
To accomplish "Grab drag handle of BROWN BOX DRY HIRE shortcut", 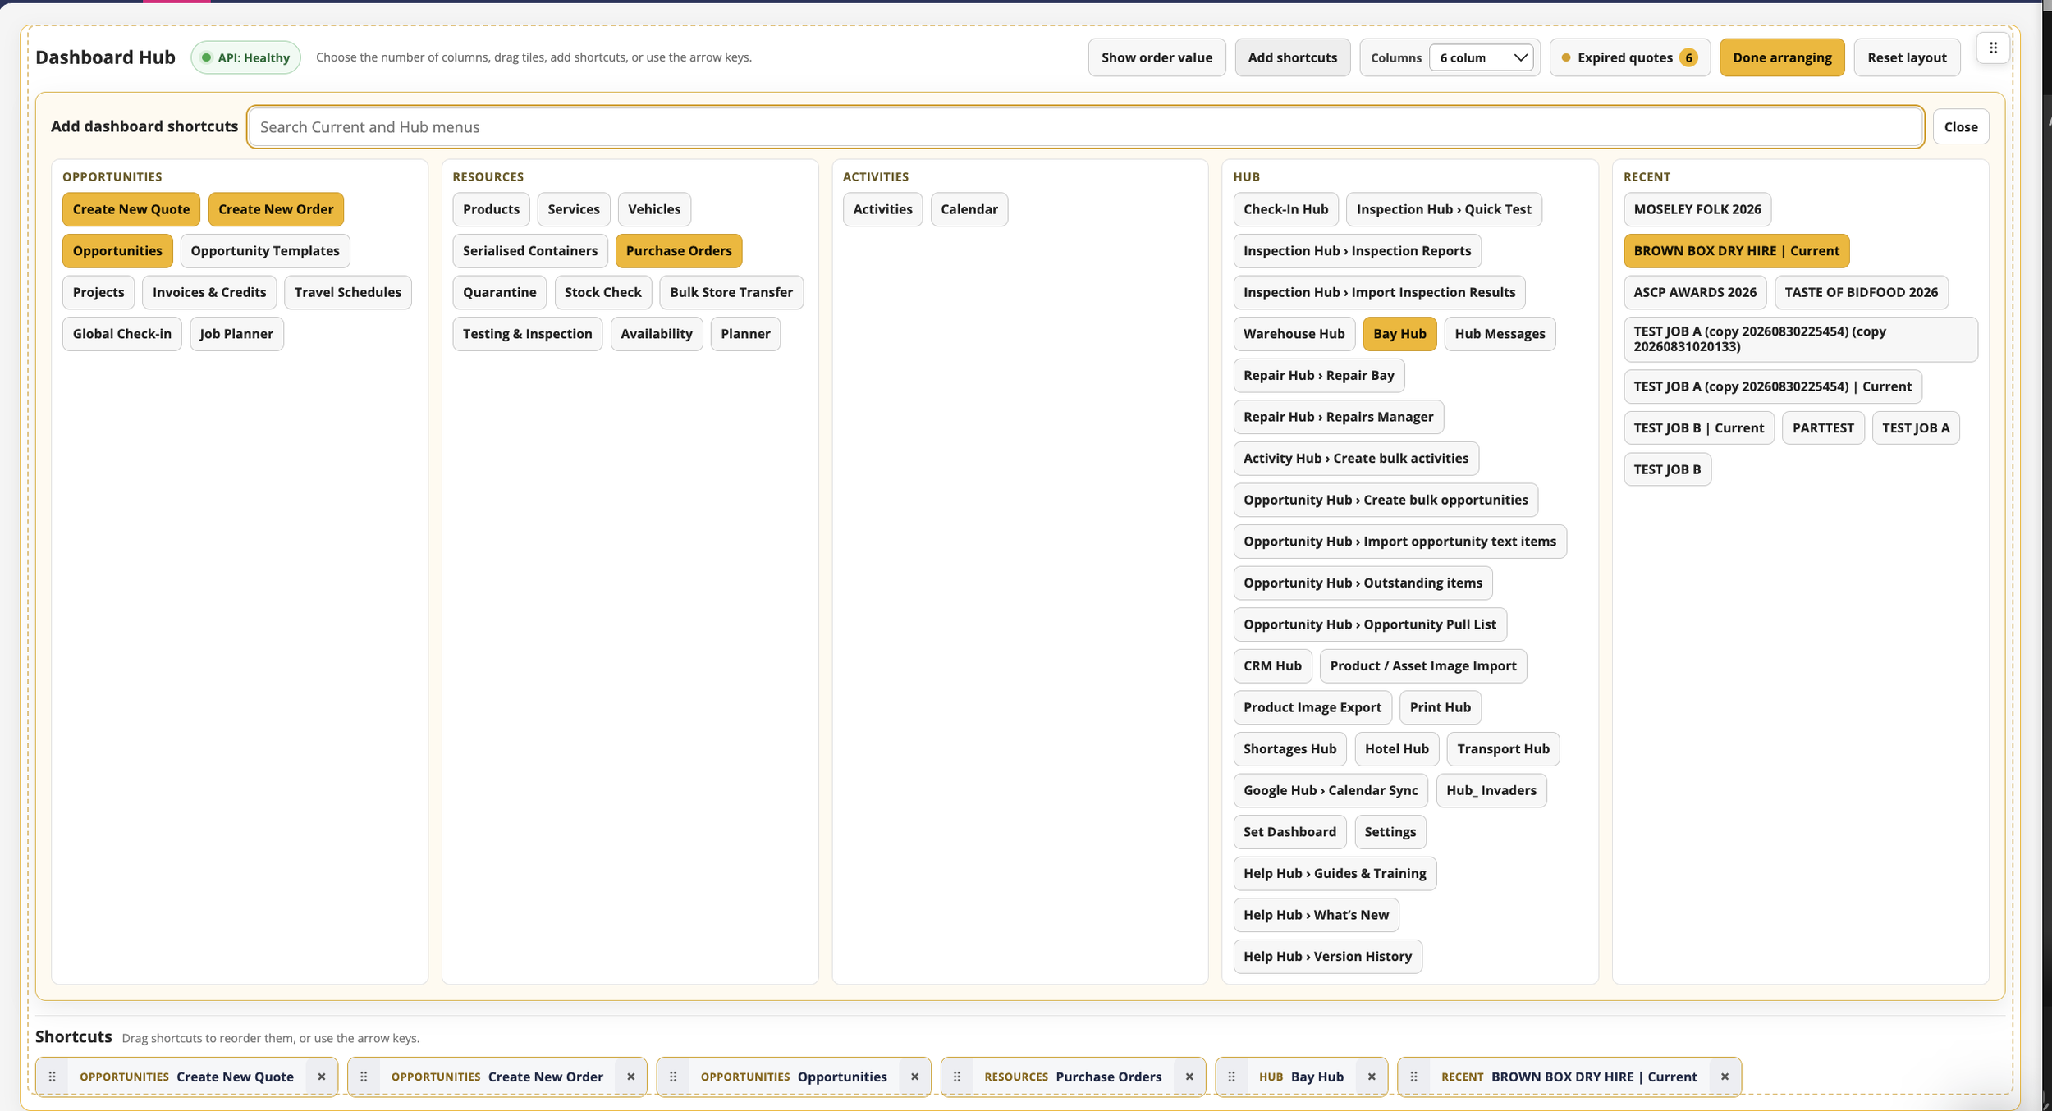I will pos(1413,1077).
